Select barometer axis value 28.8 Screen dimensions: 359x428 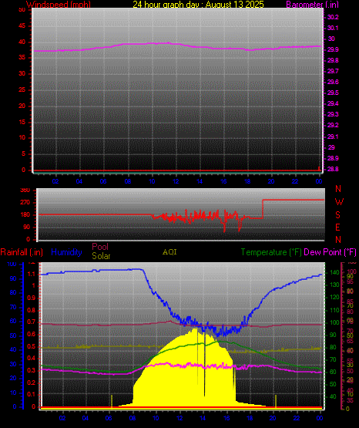333,169
